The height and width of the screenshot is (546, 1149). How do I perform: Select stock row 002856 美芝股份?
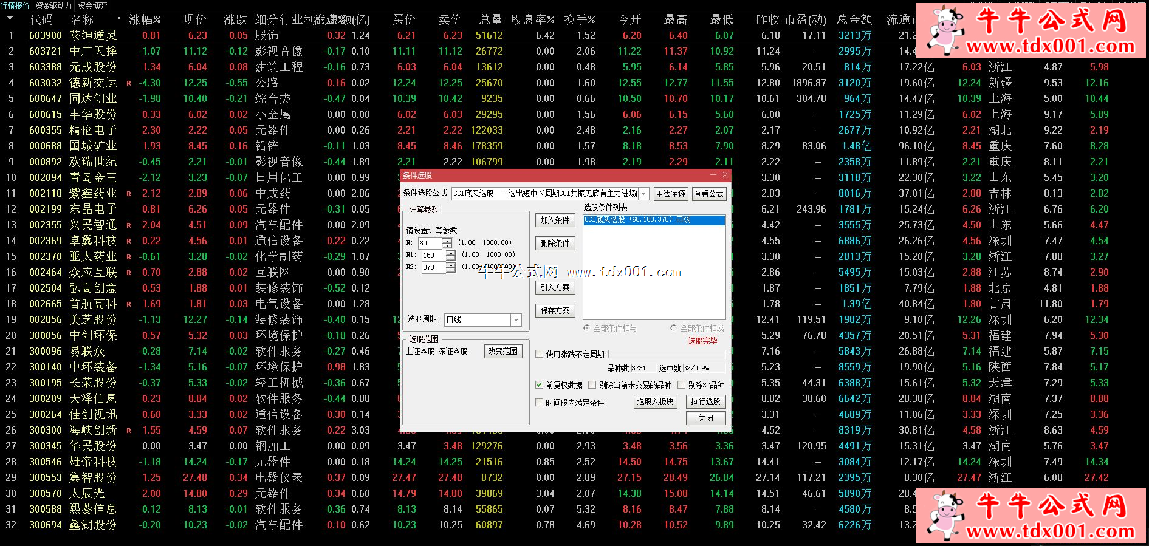(x=73, y=320)
